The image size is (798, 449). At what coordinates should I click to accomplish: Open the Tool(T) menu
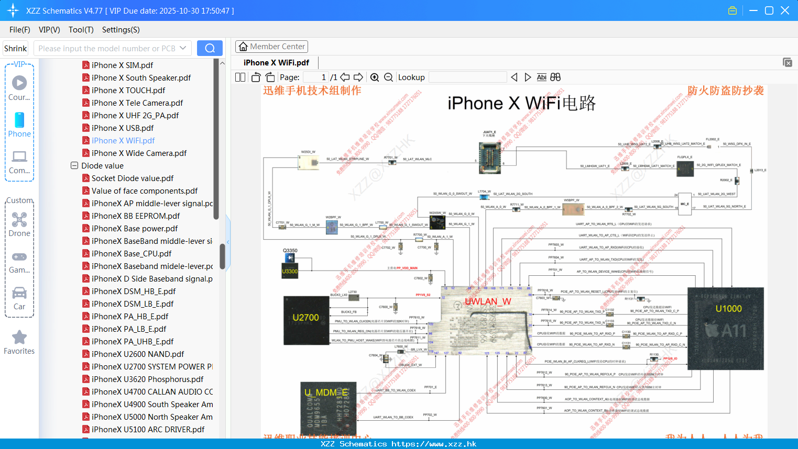click(x=81, y=30)
